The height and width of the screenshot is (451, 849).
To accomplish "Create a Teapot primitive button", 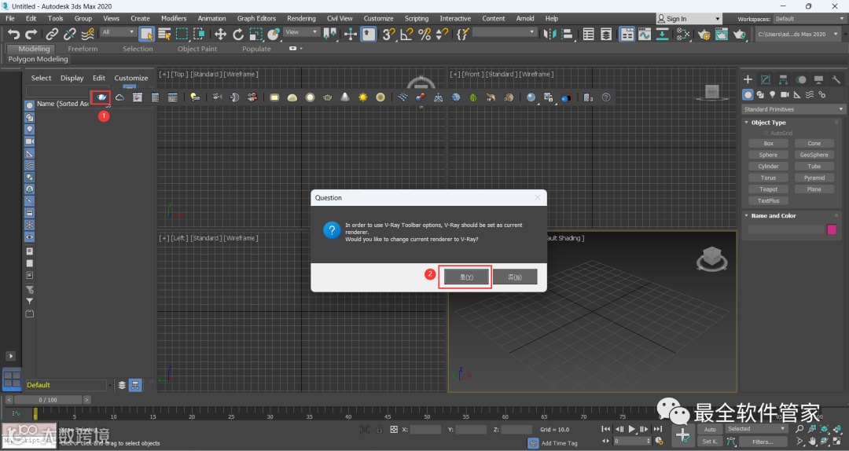I will click(768, 189).
